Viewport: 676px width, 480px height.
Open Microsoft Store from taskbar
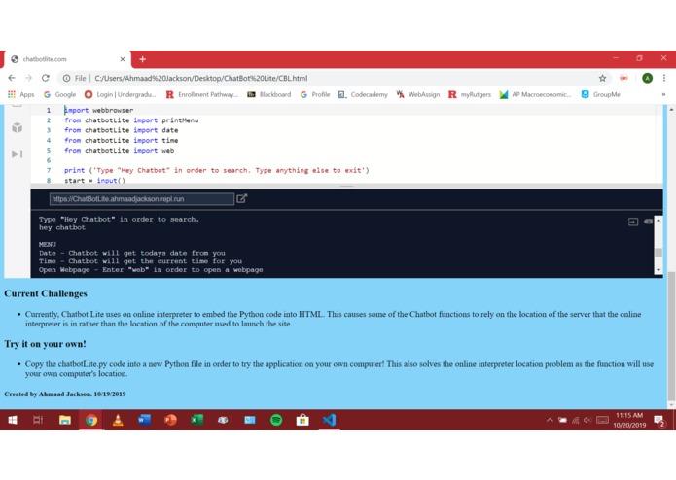(x=302, y=420)
